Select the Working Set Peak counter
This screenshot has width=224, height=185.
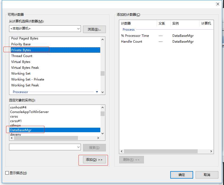pos(55,85)
